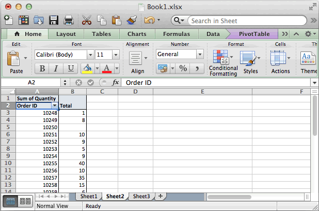
Task: Click the toolbar Paste clipboard icon
Action: point(117,20)
